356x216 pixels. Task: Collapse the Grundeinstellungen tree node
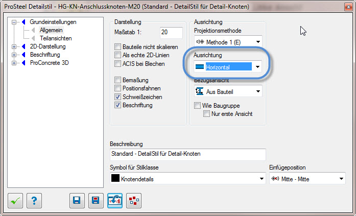(x=14, y=22)
